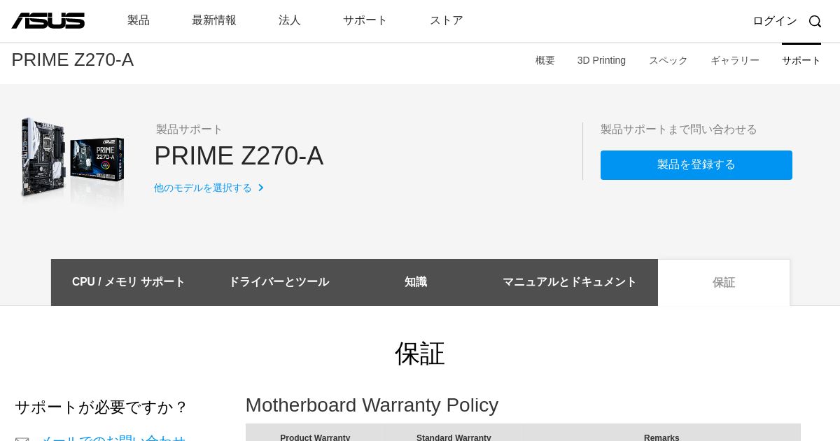Screen dimensions: 840x441
Task: Switch to 知識 tab
Action: [416, 282]
